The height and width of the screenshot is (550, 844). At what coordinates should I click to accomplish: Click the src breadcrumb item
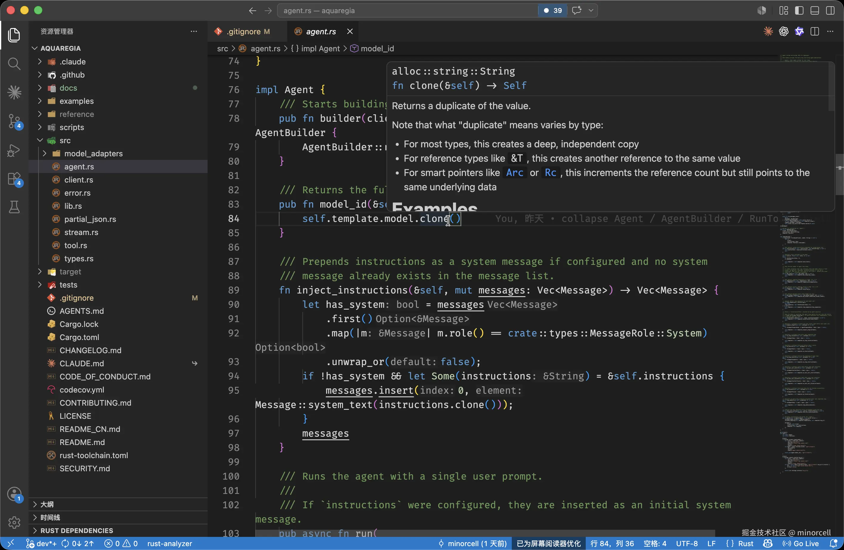point(222,49)
